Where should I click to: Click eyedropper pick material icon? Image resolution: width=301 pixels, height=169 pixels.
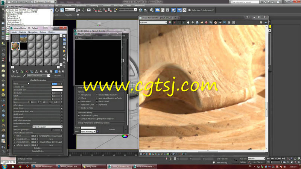pyautogui.click(x=24, y=76)
